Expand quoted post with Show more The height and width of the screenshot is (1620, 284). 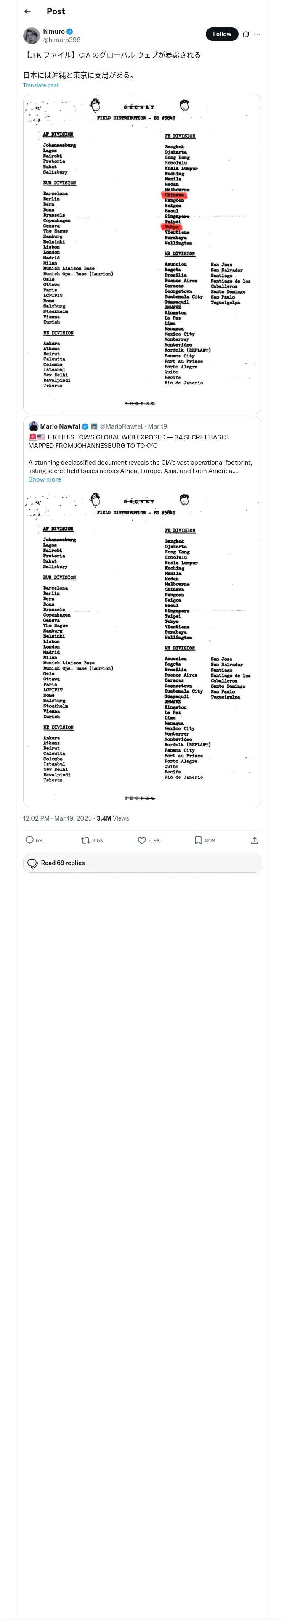pos(45,479)
